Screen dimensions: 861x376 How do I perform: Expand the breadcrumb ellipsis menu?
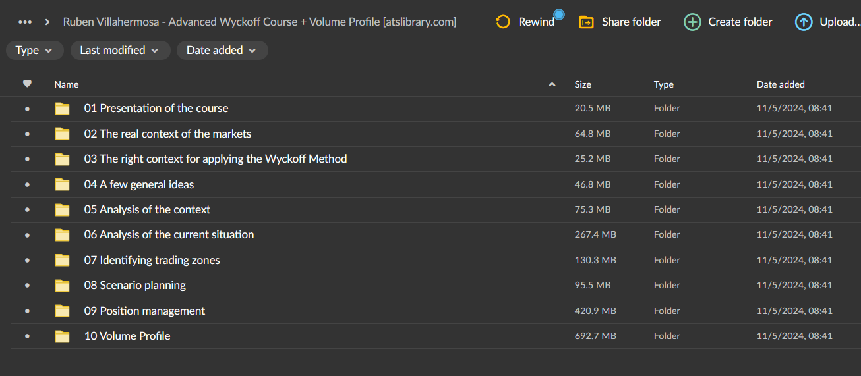25,22
